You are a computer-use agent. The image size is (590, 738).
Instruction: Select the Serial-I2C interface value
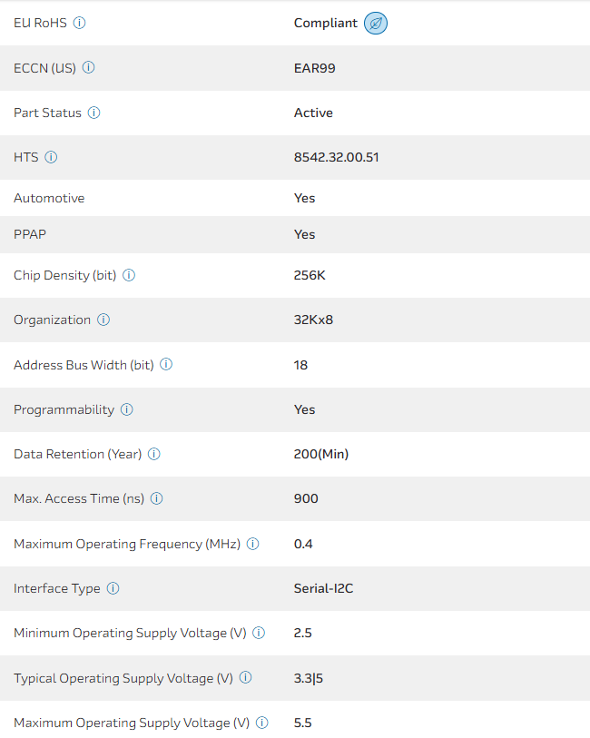click(323, 588)
